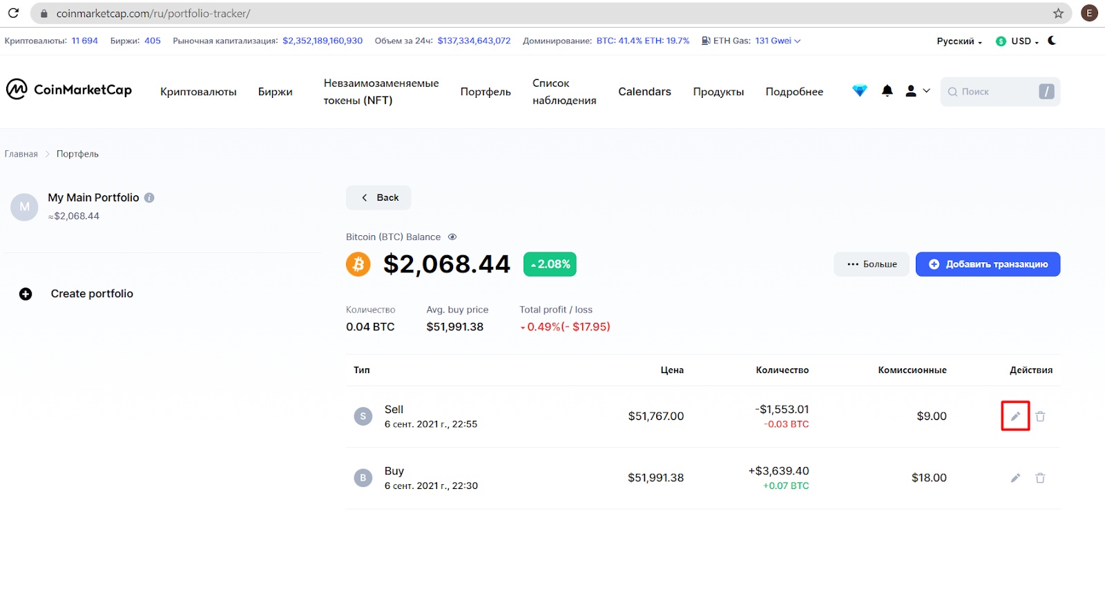Open the Невзаимозаменяемые токены (NFT) menu

[x=381, y=92]
